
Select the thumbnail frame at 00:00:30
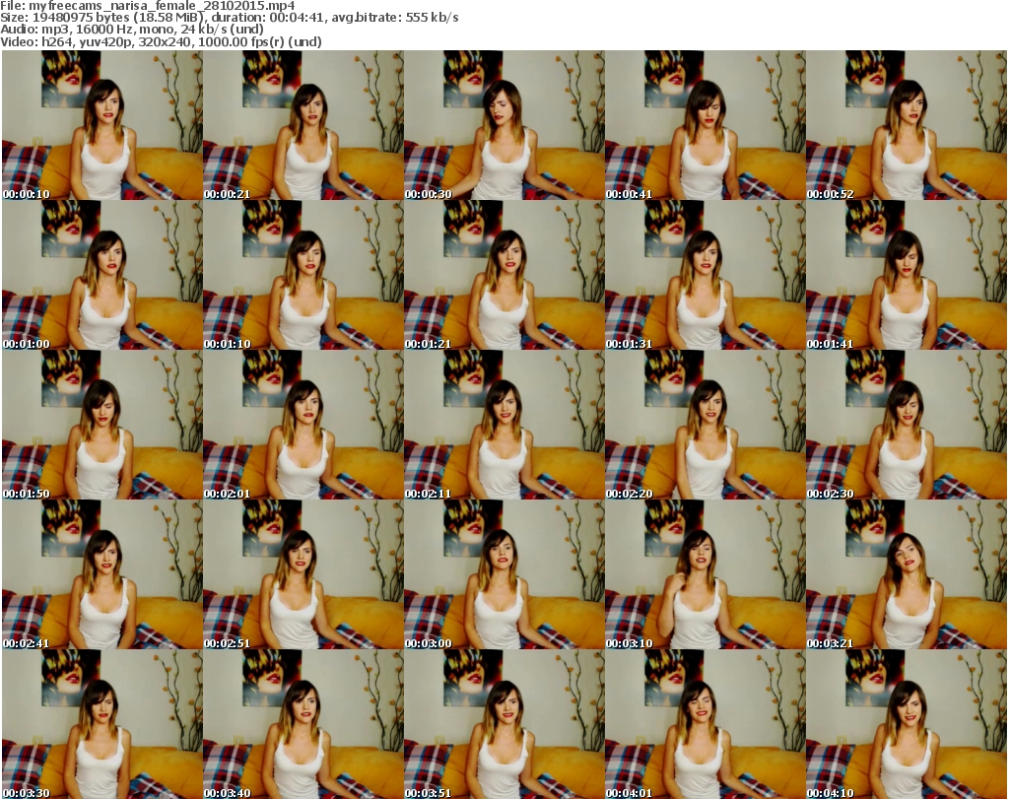(504, 125)
